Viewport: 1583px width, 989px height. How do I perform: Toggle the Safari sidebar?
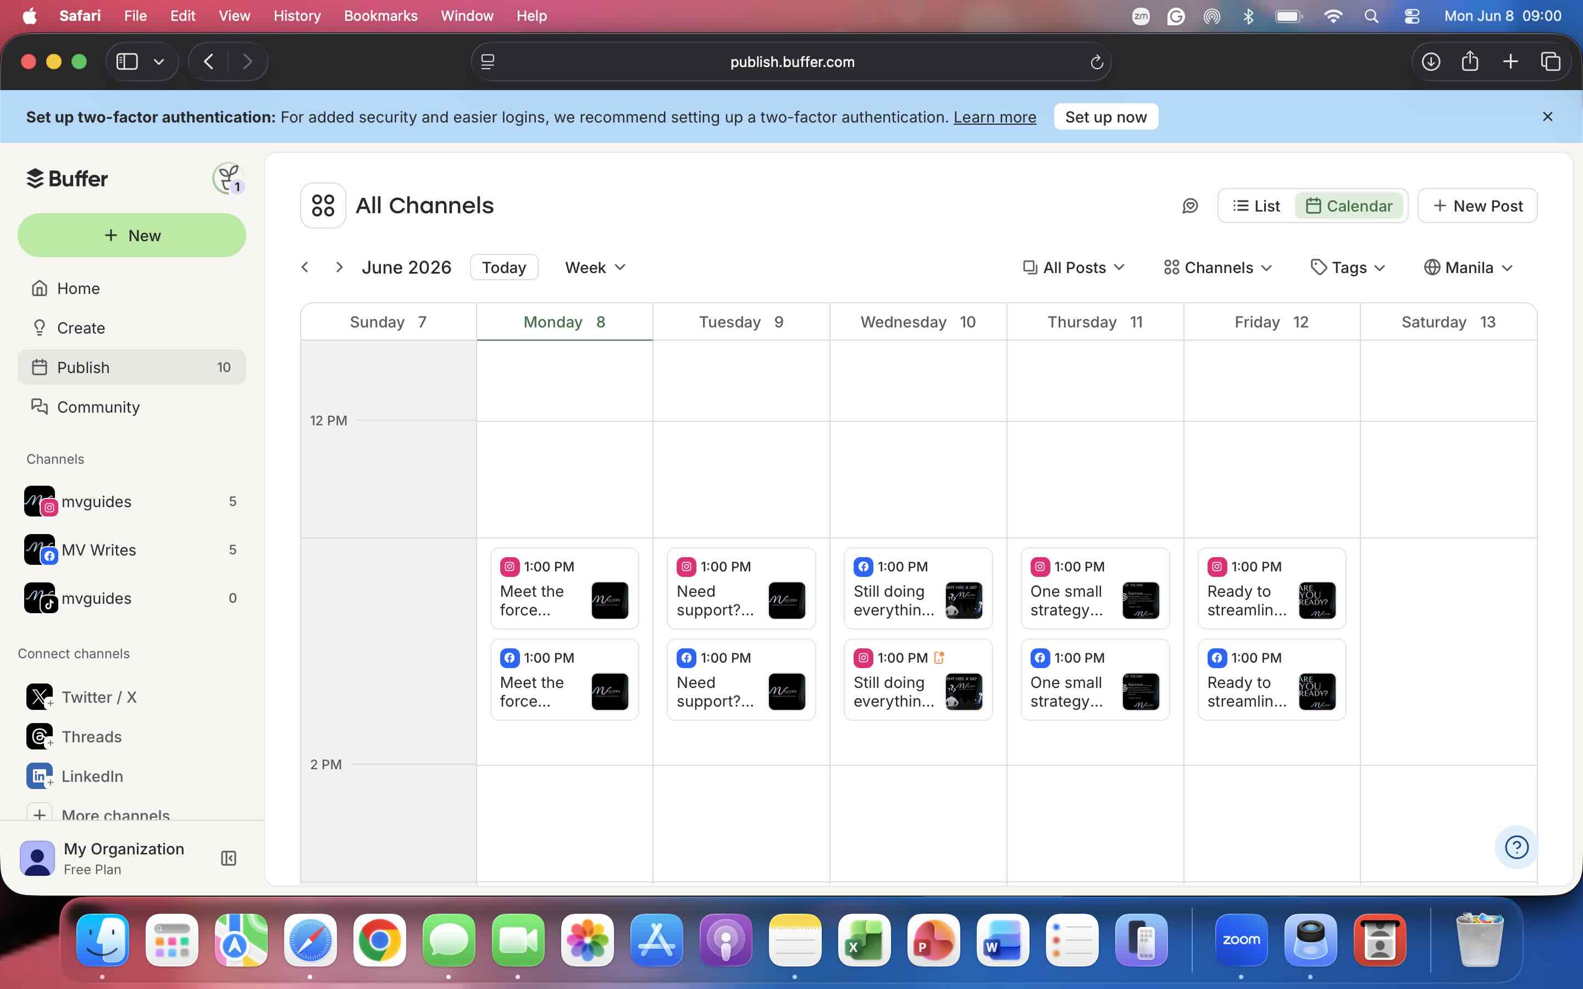(127, 62)
